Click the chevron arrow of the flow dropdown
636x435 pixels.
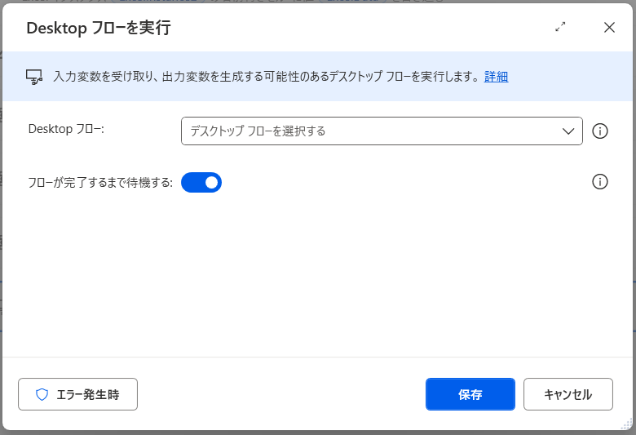(569, 131)
